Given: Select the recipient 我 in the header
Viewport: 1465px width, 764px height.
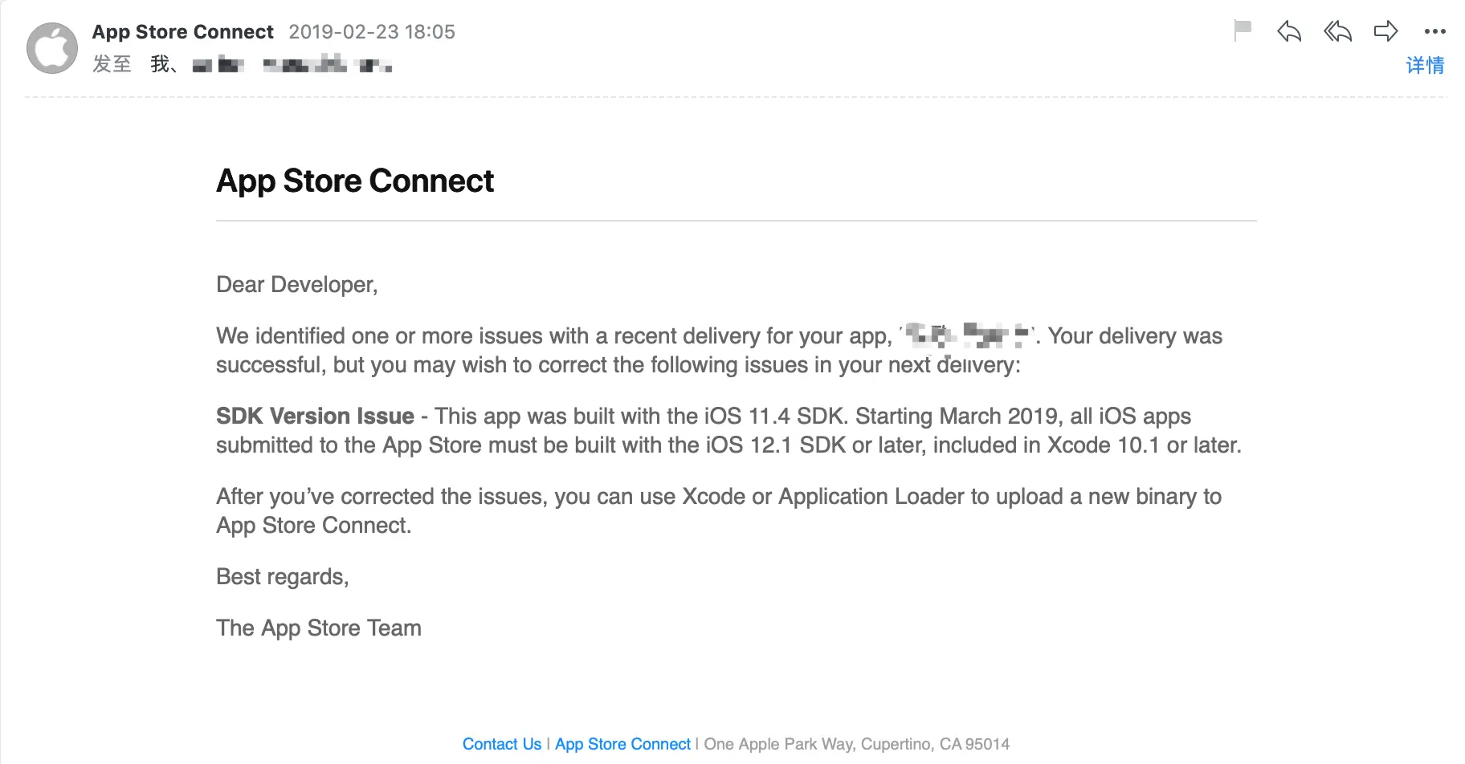Looking at the screenshot, I should point(160,64).
